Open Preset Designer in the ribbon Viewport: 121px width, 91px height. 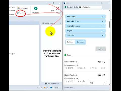(x=23, y=8)
